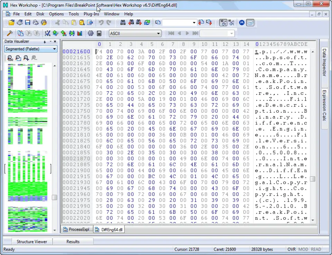Click the Compare files icon
Viewport: 332px width, 255px height.
(20, 33)
